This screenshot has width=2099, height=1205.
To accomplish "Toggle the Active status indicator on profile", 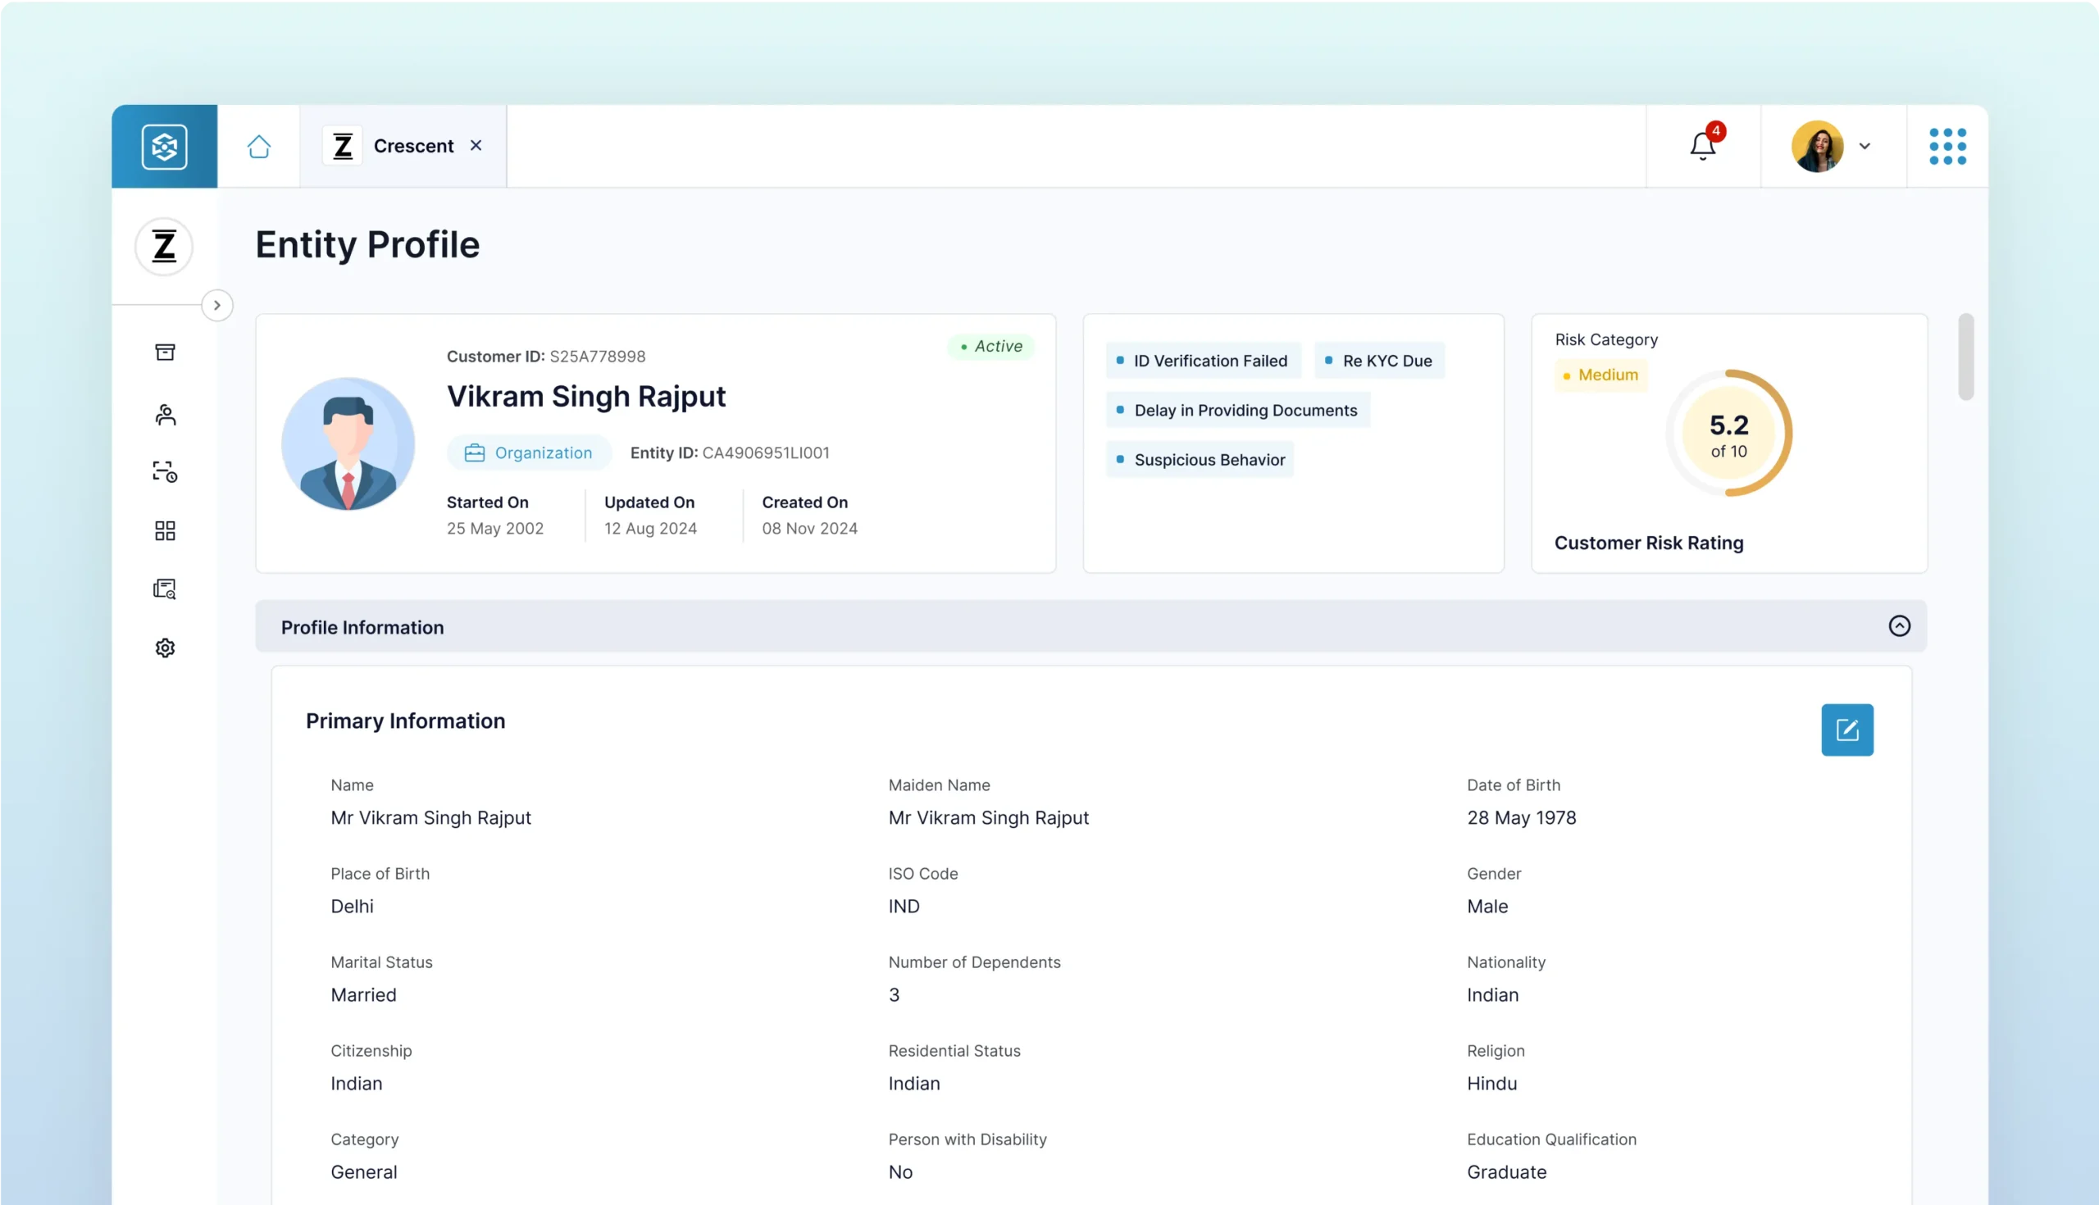I will tap(989, 346).
